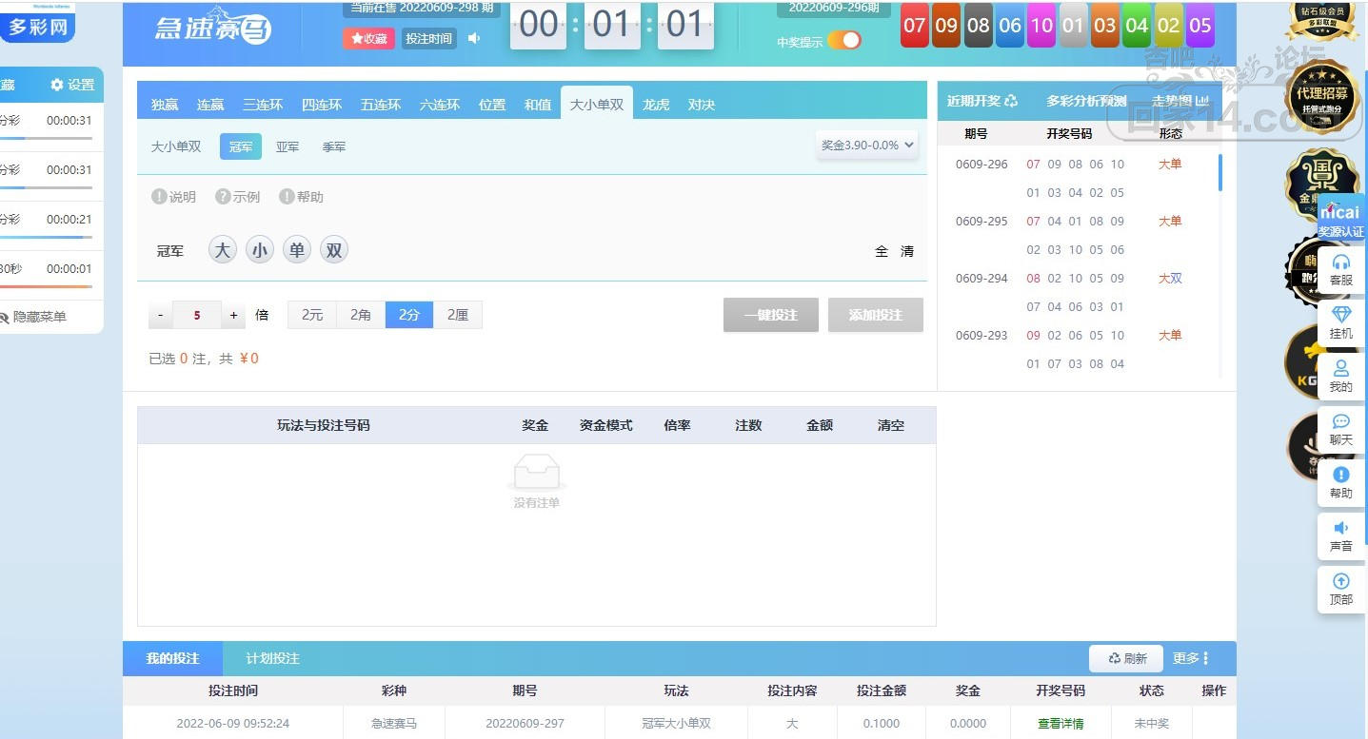Switch to the 计划投注 tab
Screen dimensions: 1368x739
click(x=272, y=658)
